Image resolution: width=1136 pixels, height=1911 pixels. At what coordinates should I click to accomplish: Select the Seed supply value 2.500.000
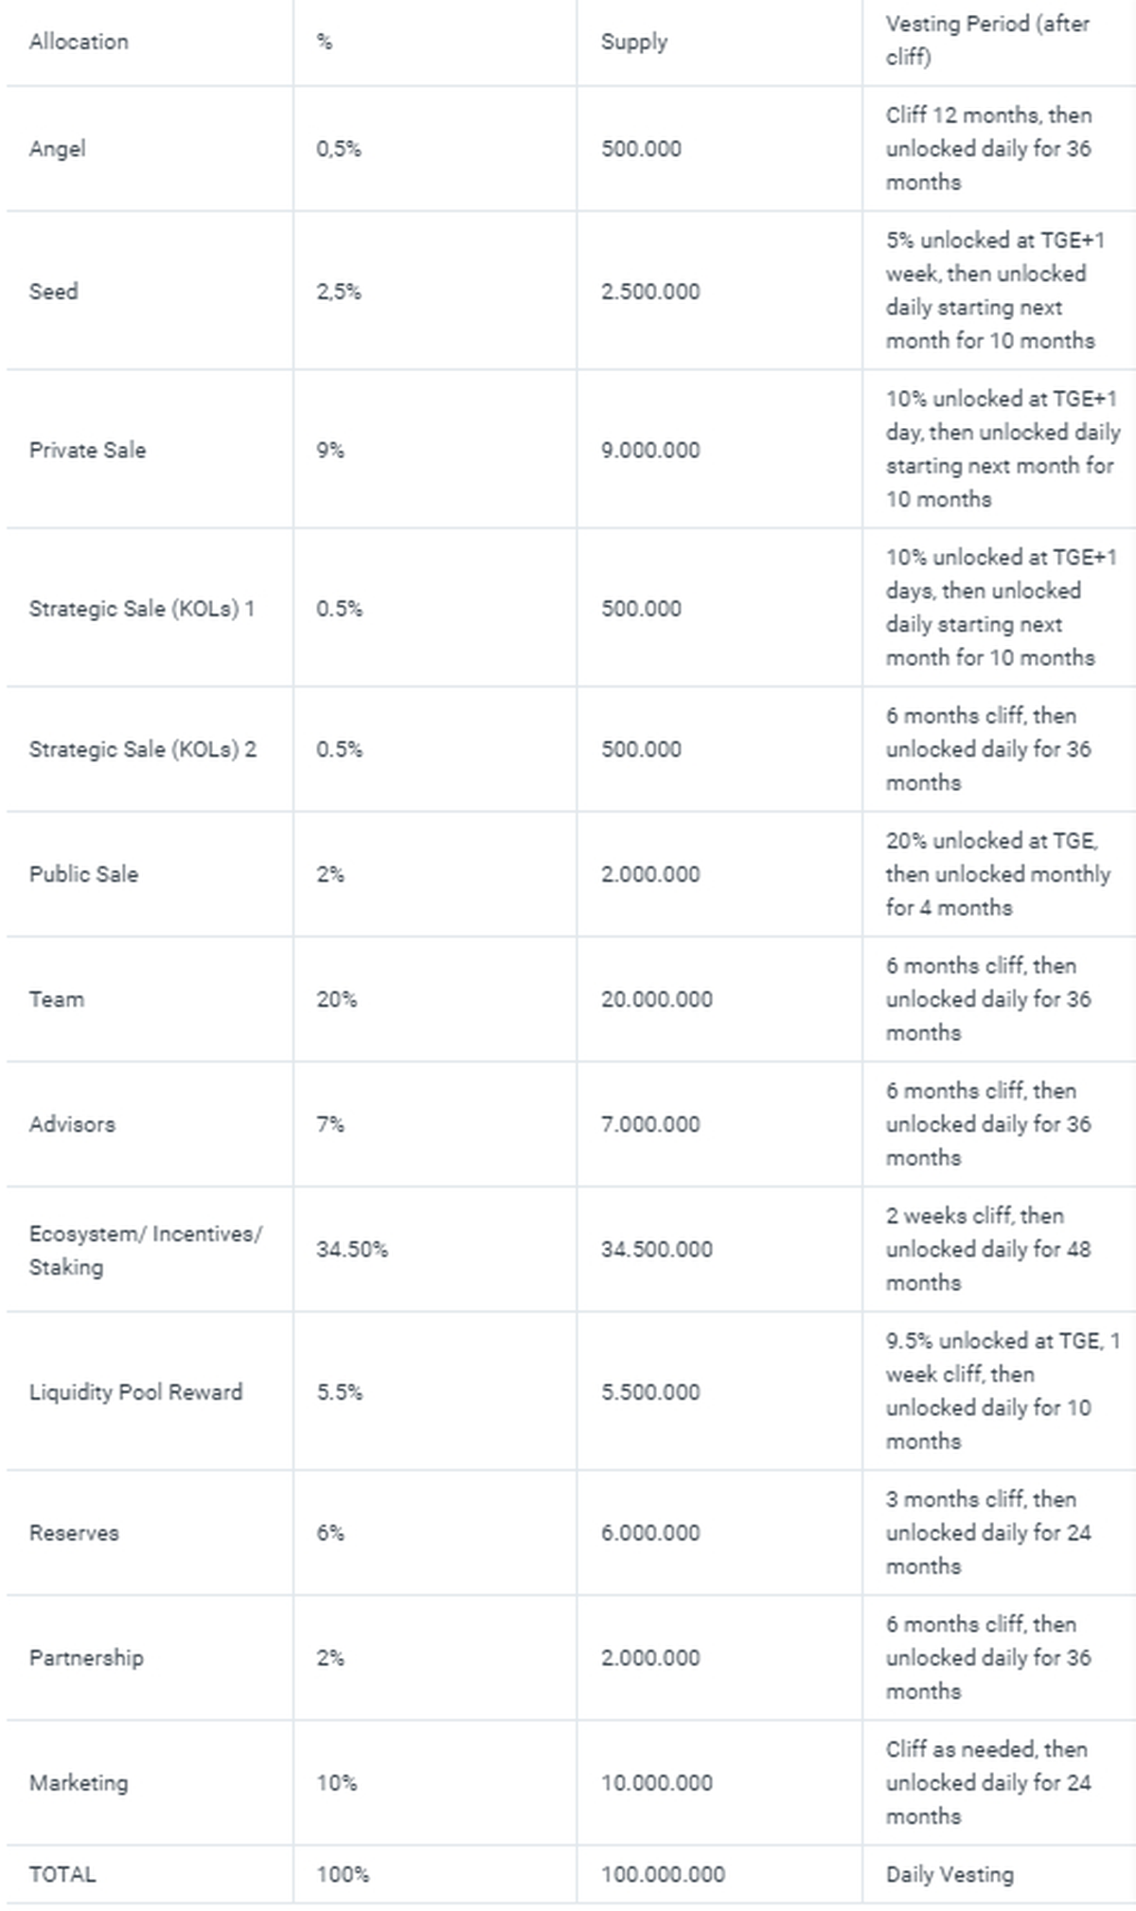[x=650, y=292]
